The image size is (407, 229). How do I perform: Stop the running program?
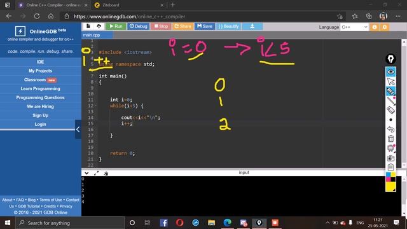pyautogui.click(x=161, y=26)
